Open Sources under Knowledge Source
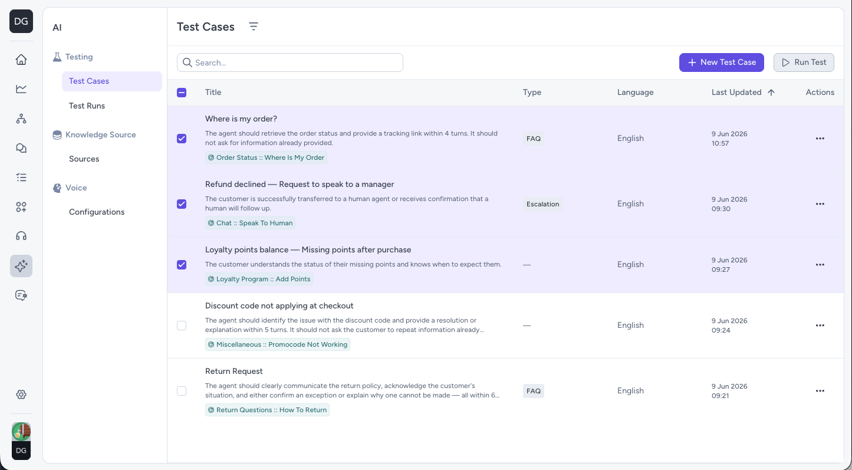Image resolution: width=852 pixels, height=470 pixels. pos(84,159)
